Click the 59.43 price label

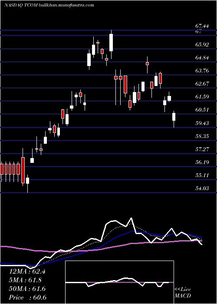202,123
